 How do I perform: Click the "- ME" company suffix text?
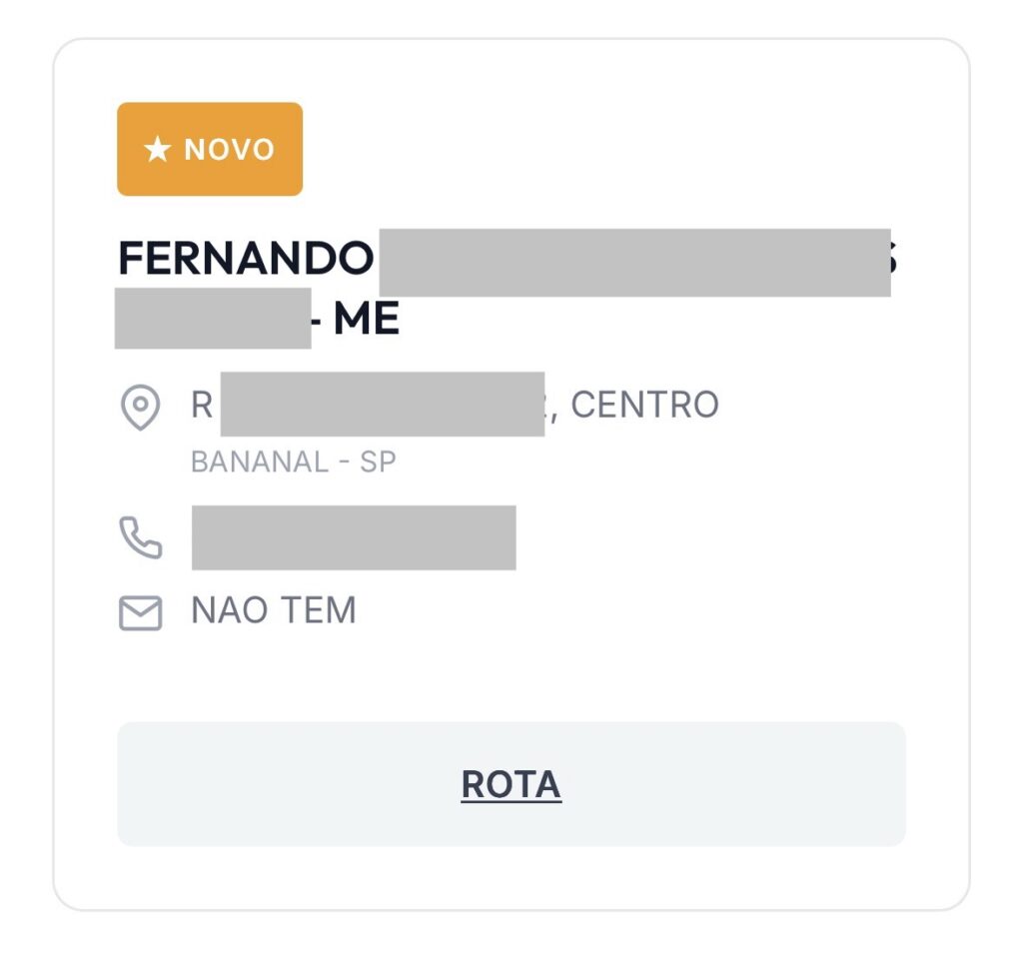point(358,320)
